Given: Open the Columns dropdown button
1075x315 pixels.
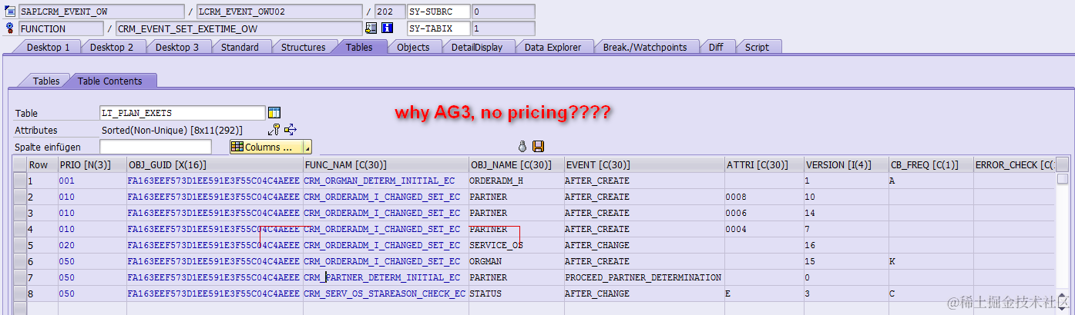Looking at the screenshot, I should coord(270,147).
